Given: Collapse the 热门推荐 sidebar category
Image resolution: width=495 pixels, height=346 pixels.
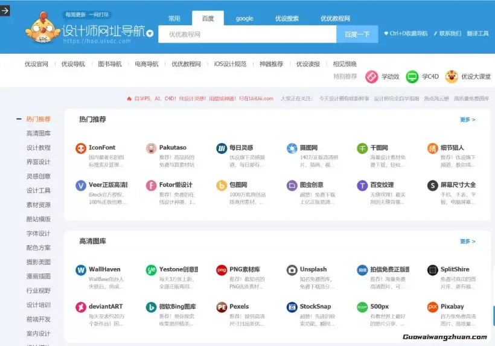Looking at the screenshot, I should pyautogui.click(x=19, y=119).
